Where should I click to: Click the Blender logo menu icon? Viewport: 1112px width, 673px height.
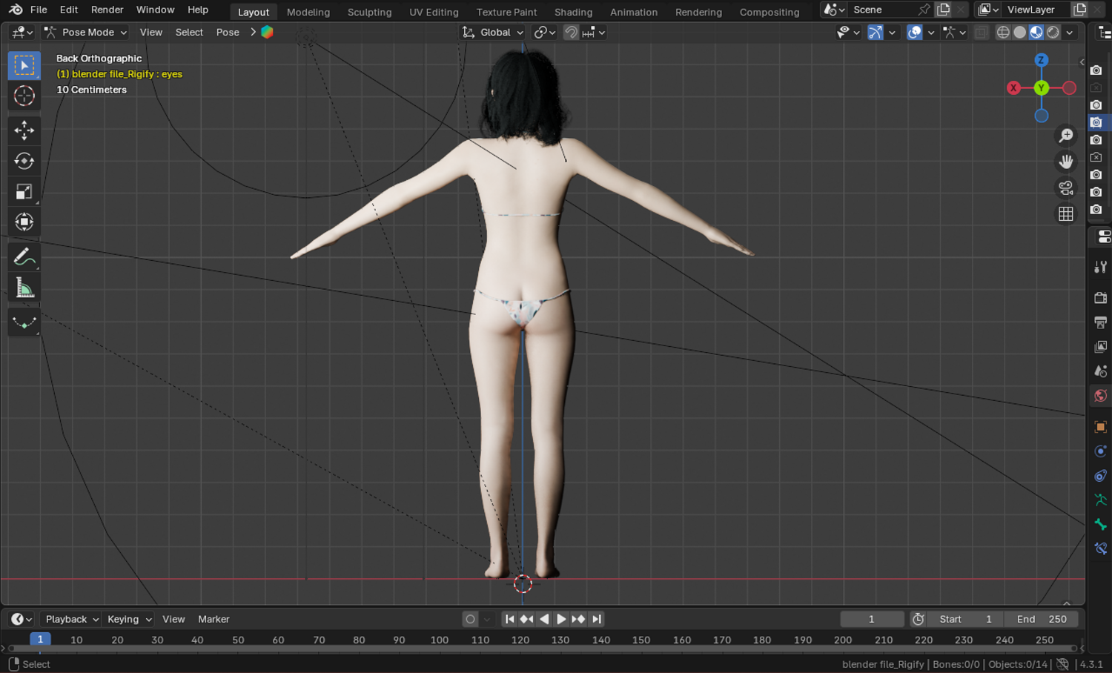pos(16,10)
